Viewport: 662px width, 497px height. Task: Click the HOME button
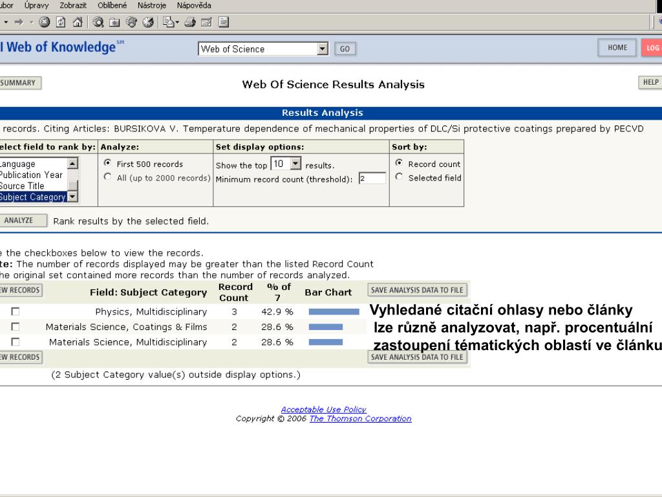coord(617,48)
